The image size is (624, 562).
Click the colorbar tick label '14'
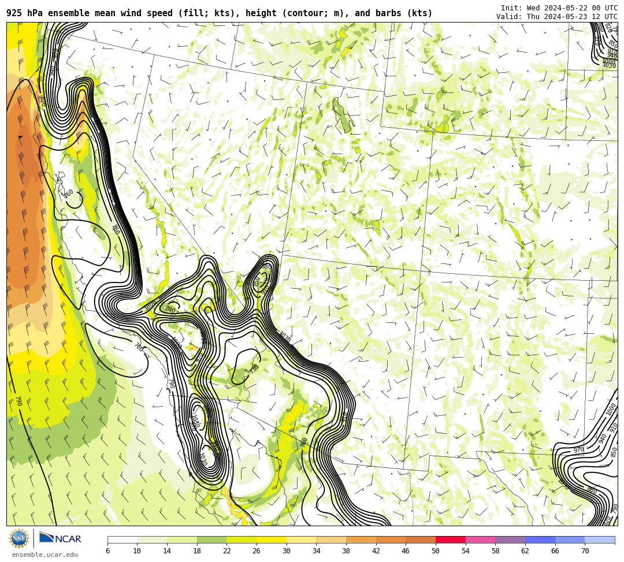click(167, 551)
